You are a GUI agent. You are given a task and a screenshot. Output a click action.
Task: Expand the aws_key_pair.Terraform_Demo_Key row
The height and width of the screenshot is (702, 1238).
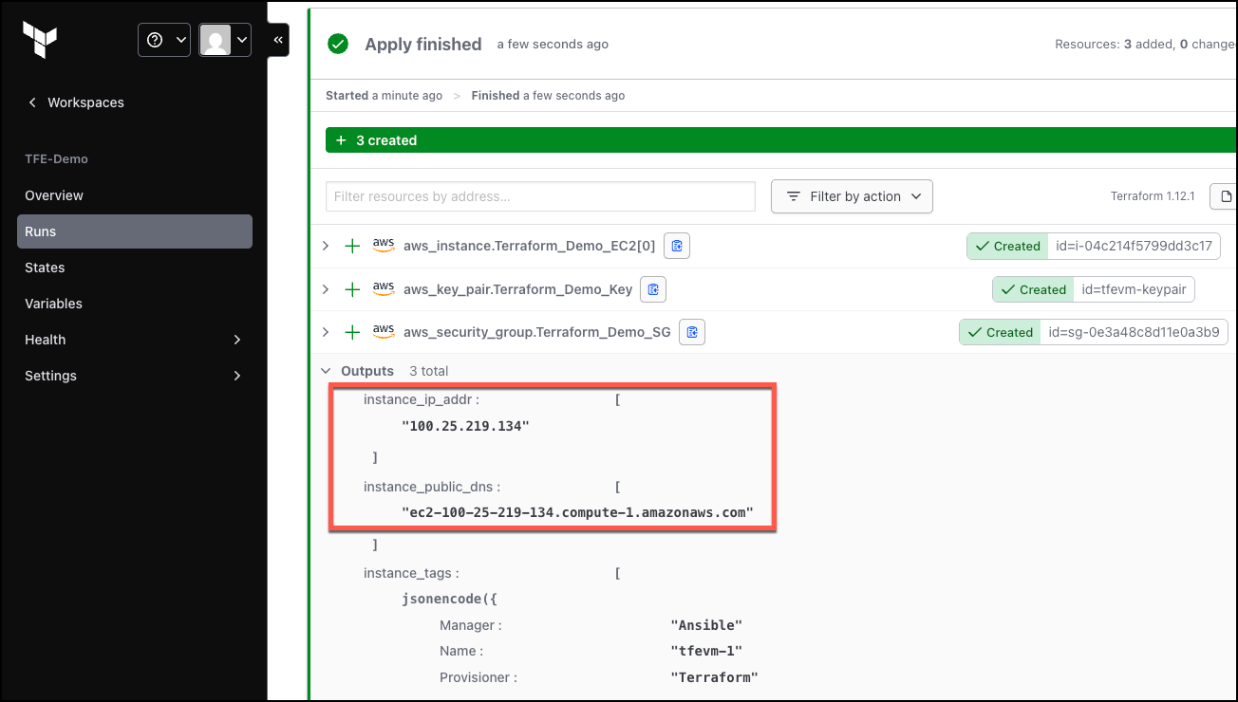click(x=326, y=289)
